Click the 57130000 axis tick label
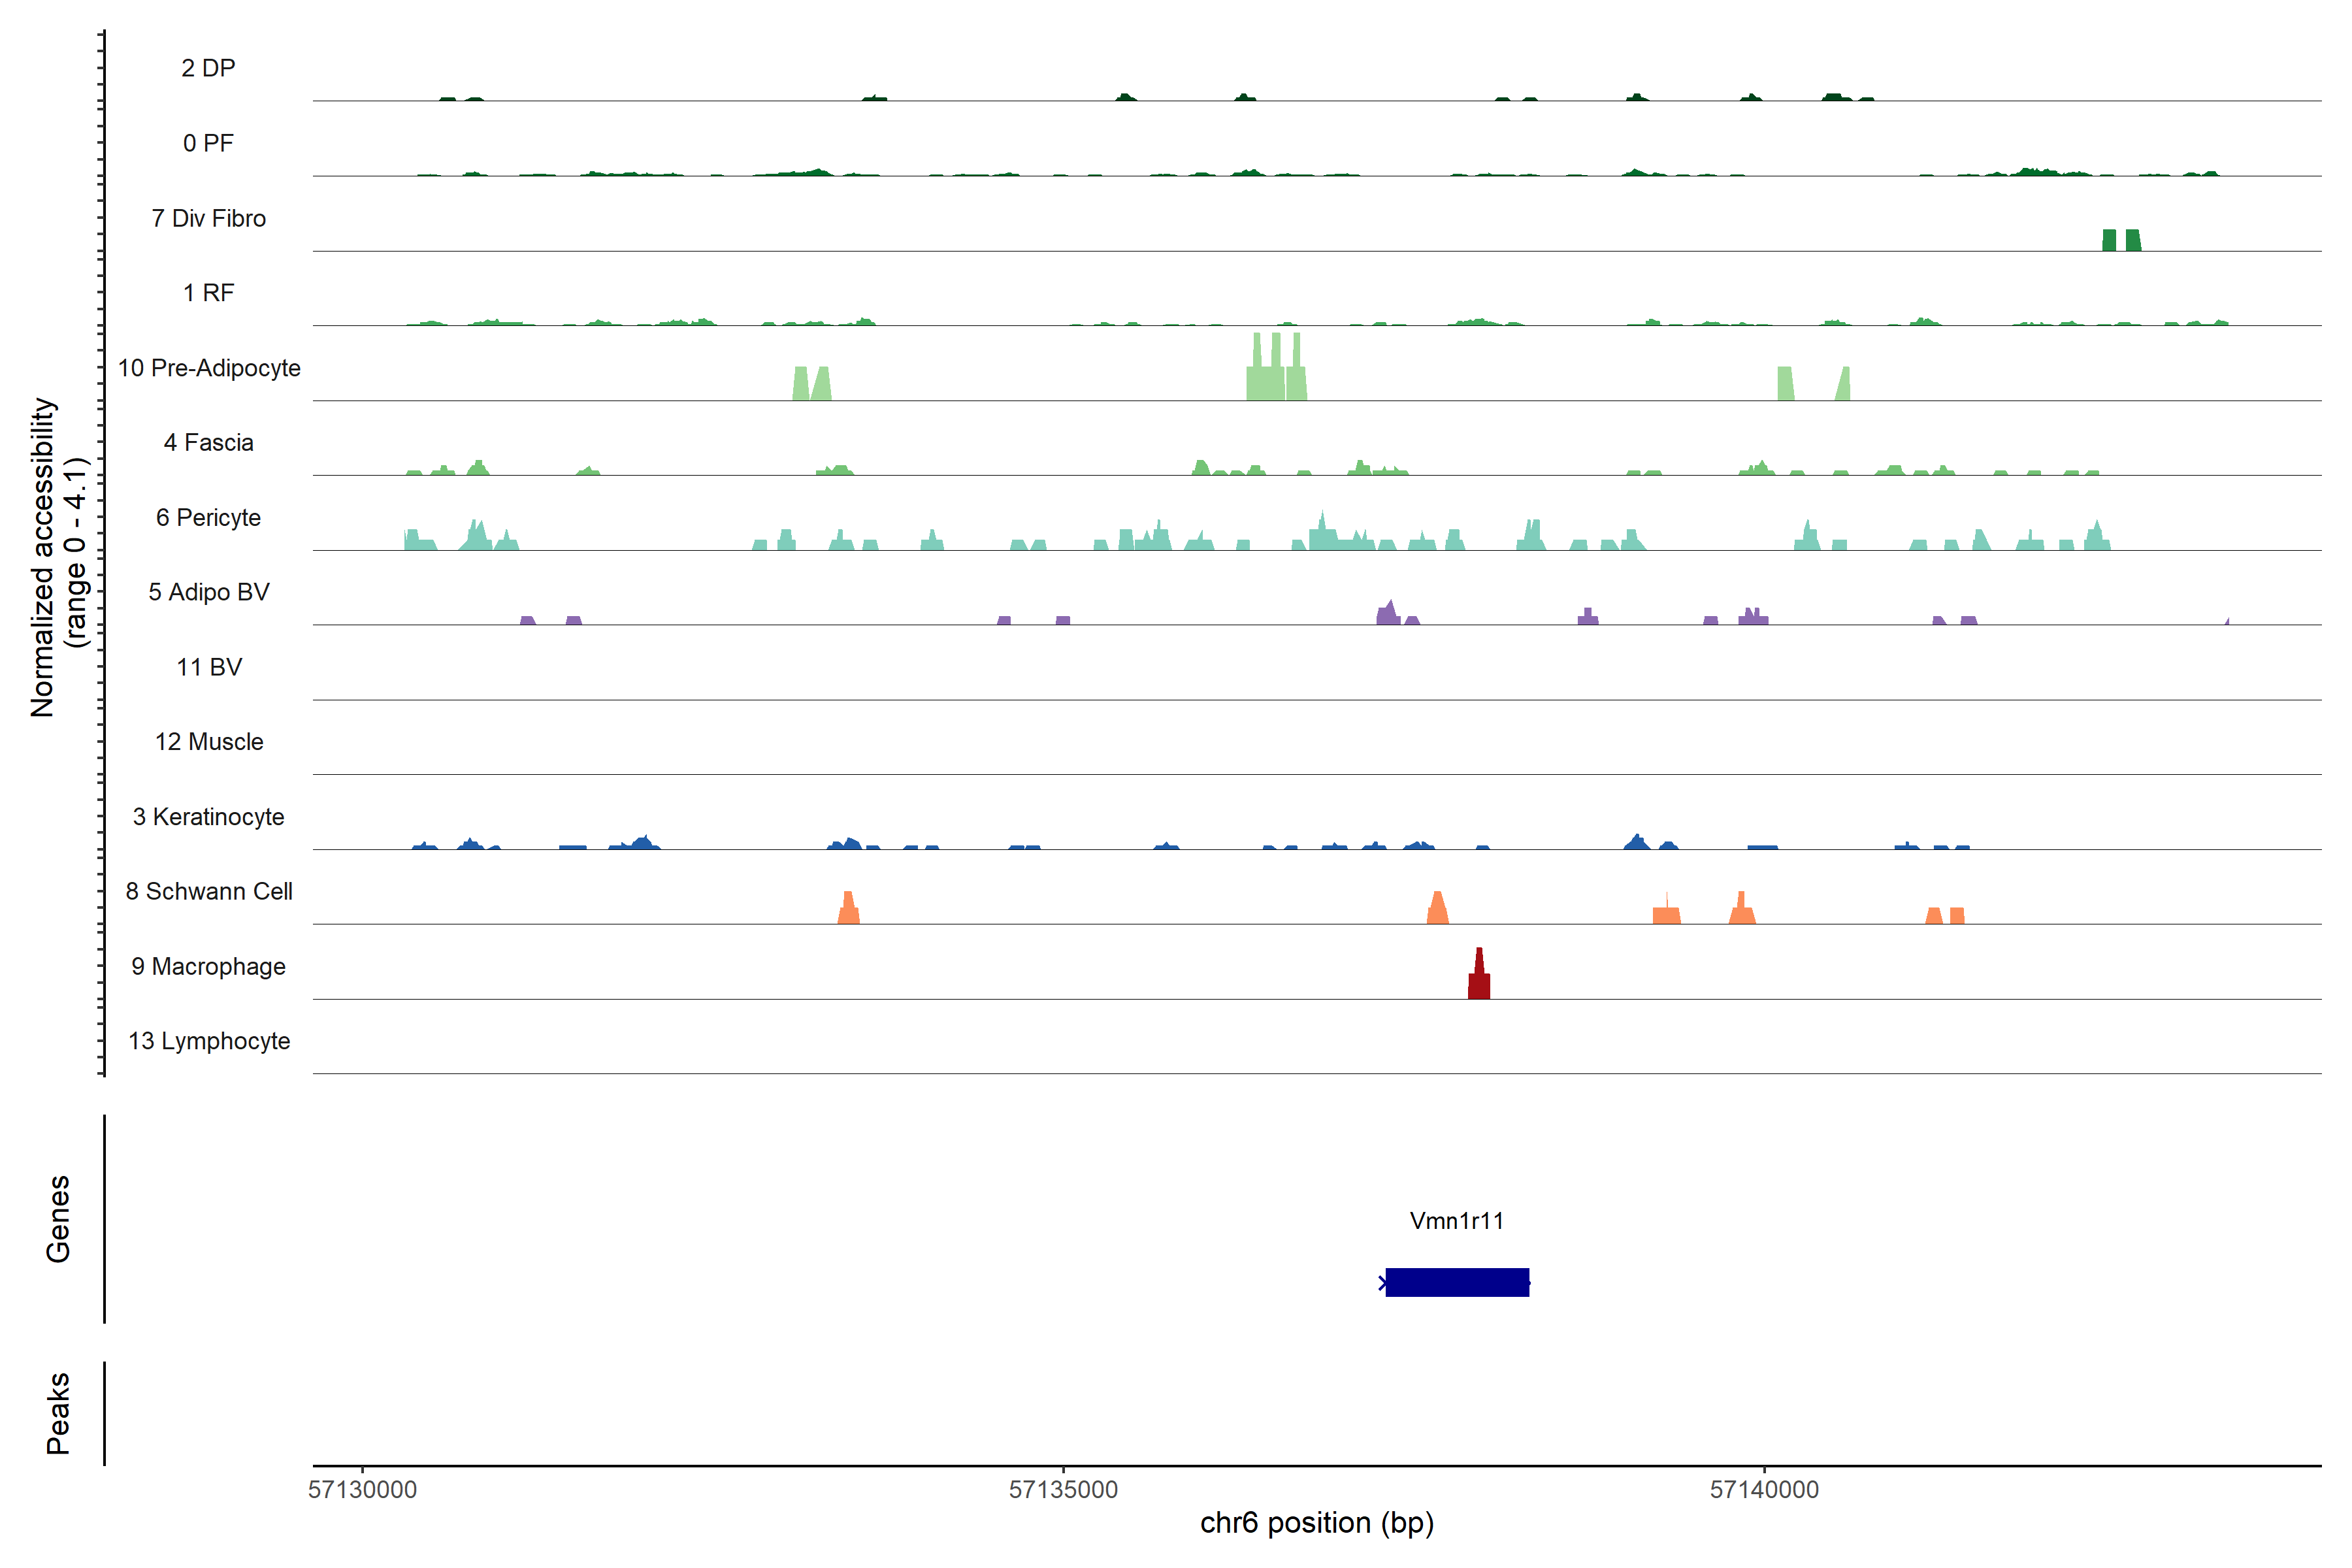Screen dimensions: 2352x1568 click(x=362, y=1489)
